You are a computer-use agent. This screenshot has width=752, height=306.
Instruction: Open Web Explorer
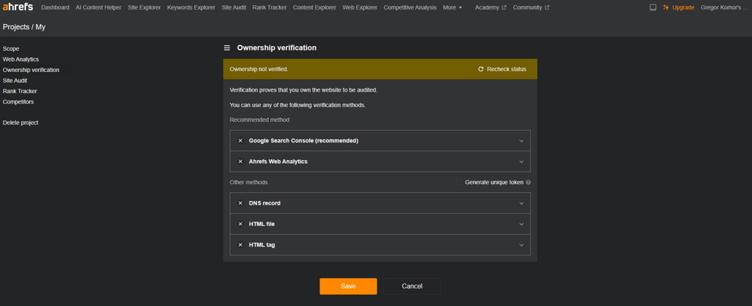pyautogui.click(x=360, y=7)
